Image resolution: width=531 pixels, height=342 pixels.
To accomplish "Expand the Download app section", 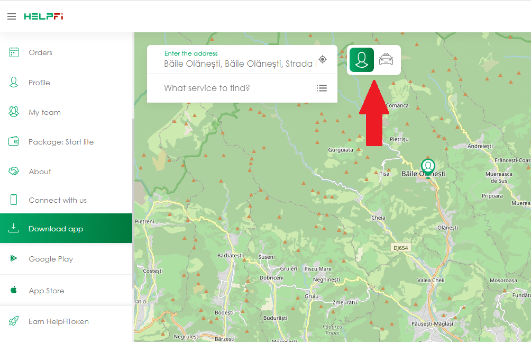I will coord(56,229).
